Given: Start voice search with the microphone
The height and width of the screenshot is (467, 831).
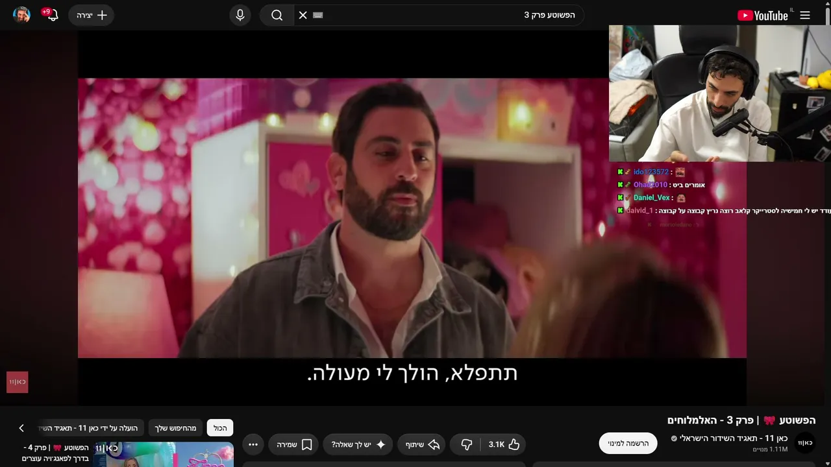Looking at the screenshot, I should click(x=240, y=15).
